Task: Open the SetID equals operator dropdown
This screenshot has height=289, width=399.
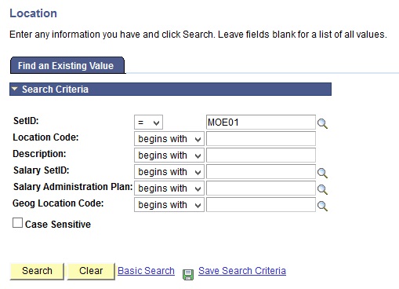Action: click(x=148, y=122)
